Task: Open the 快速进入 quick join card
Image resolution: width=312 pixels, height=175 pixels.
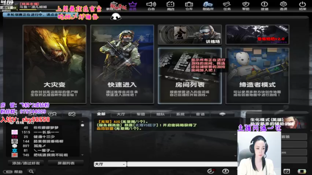Action: [122, 64]
